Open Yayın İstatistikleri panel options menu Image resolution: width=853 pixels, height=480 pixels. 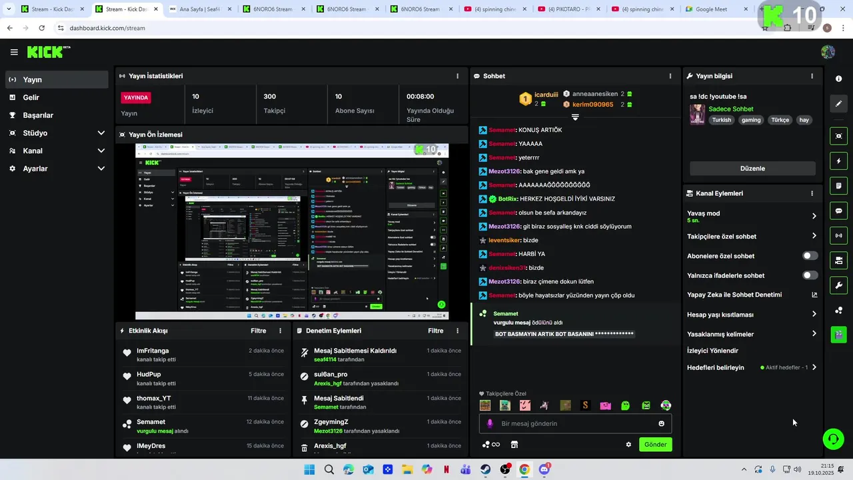(457, 76)
